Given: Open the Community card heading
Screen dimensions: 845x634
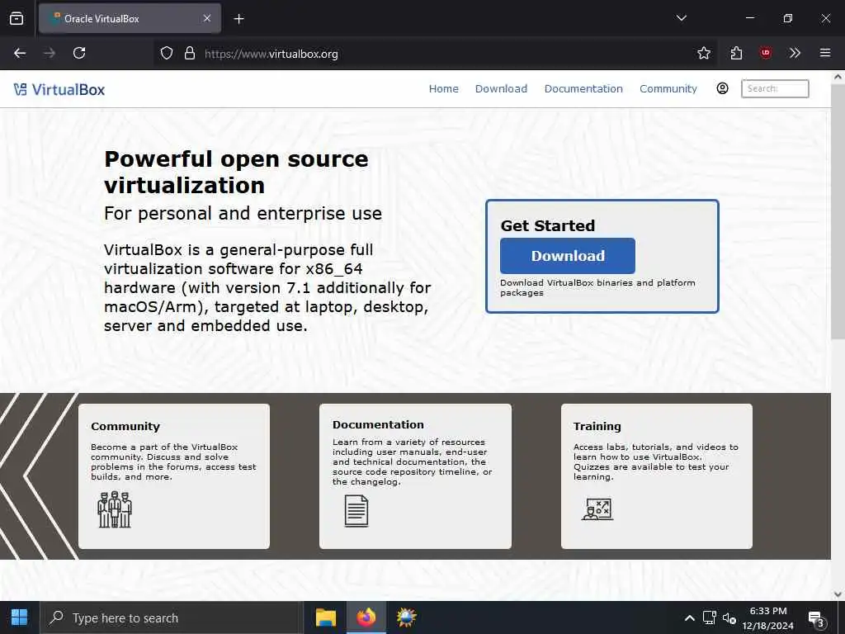Looking at the screenshot, I should [125, 427].
